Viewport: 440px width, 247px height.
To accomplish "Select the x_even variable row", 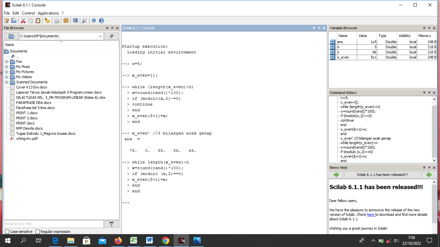I will (383, 57).
